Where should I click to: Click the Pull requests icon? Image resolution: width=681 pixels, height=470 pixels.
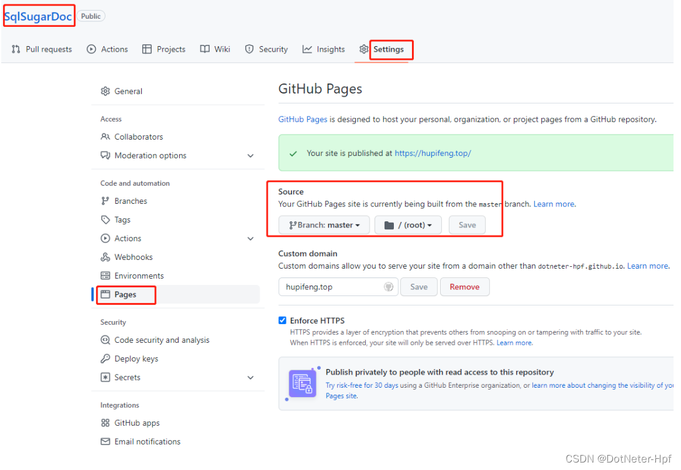coord(16,49)
